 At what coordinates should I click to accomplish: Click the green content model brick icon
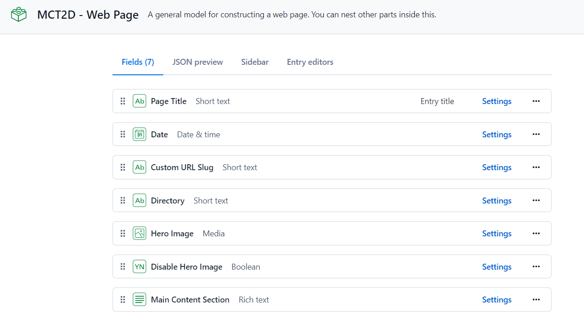click(19, 15)
